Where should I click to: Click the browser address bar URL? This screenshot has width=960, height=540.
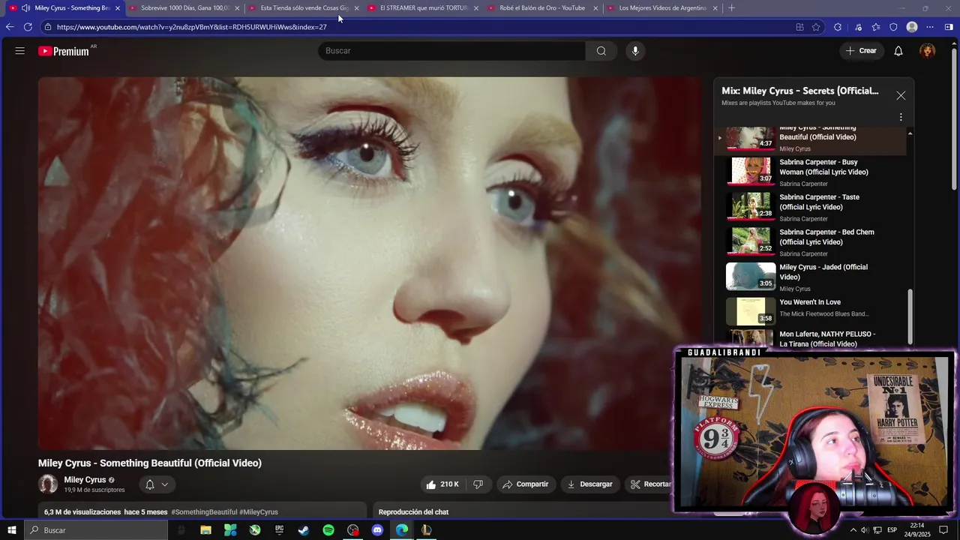point(191,27)
